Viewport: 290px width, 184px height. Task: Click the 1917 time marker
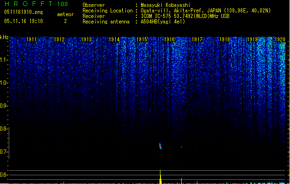(197, 40)
